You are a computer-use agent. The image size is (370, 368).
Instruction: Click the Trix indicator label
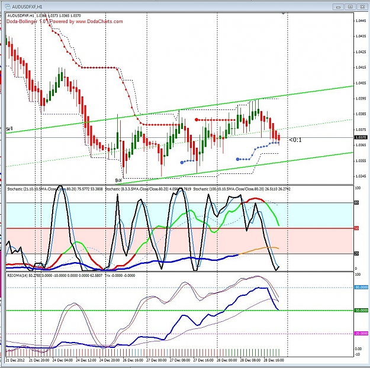point(120,276)
